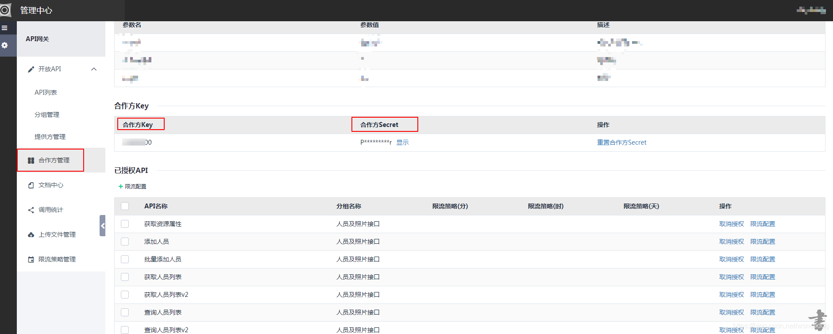The height and width of the screenshot is (334, 833).
Task: Check the 批量添加人员 row checkbox
Action: point(125,259)
